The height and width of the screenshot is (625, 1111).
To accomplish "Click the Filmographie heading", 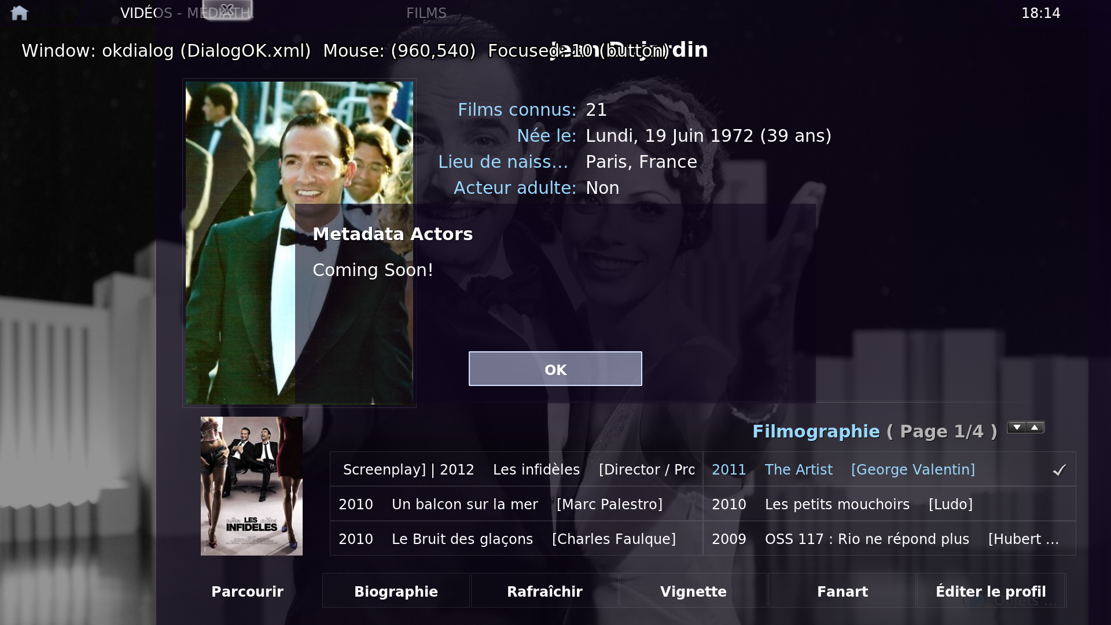I will tap(816, 431).
